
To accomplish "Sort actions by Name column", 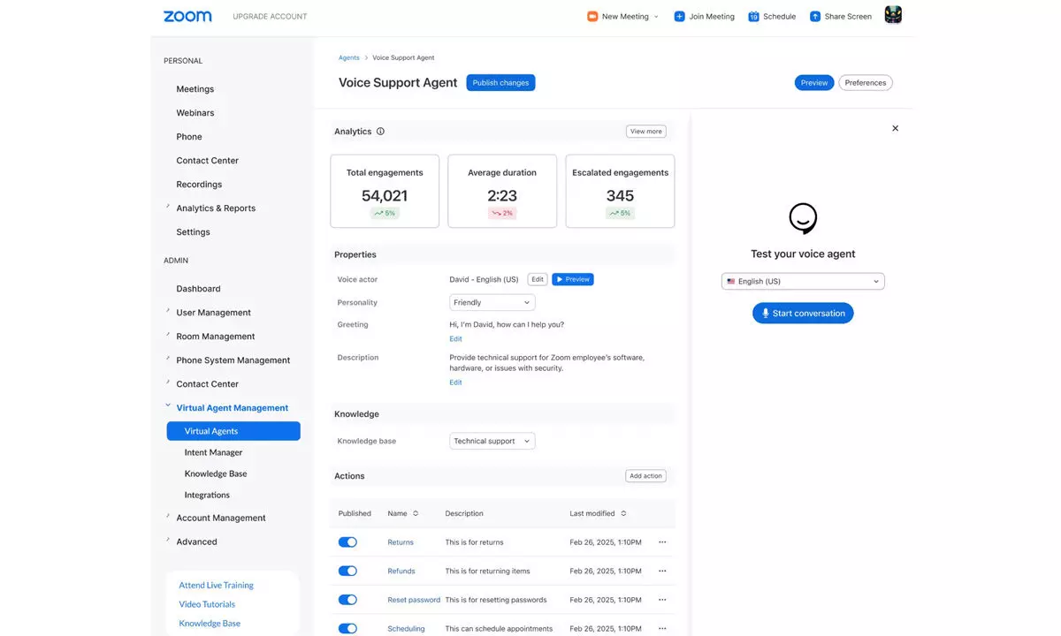I will tap(416, 513).
